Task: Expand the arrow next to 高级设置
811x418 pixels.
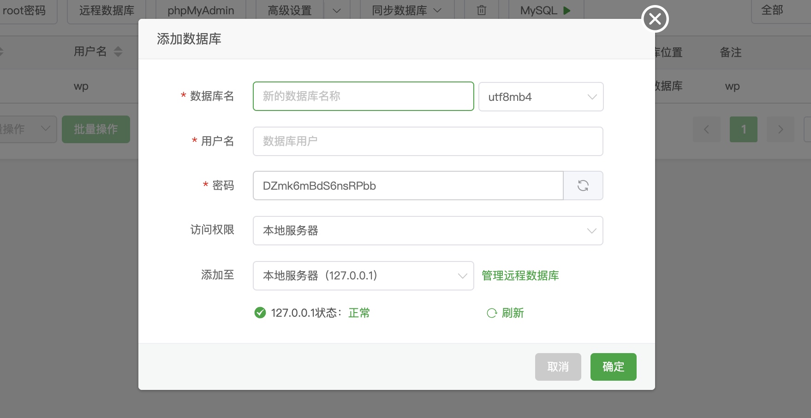Action: [337, 11]
